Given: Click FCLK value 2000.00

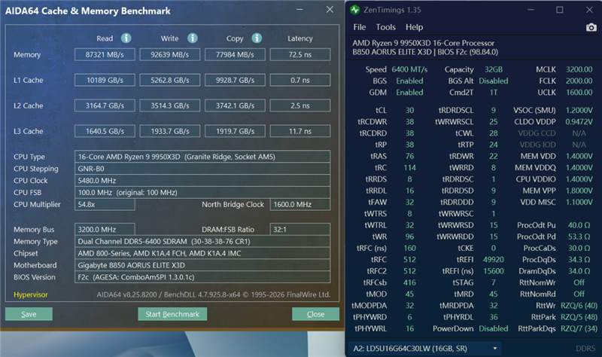Looking at the screenshot, I should point(579,81).
